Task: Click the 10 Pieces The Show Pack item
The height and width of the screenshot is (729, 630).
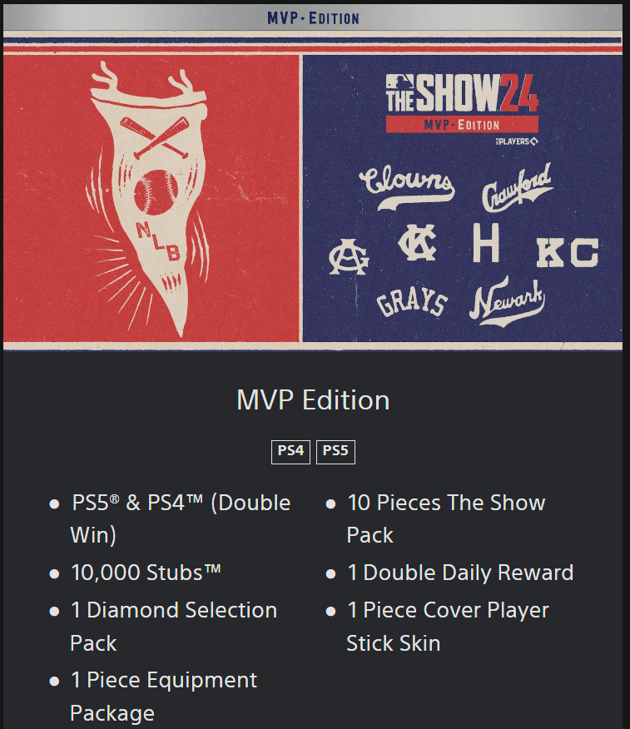Action: tap(446, 518)
